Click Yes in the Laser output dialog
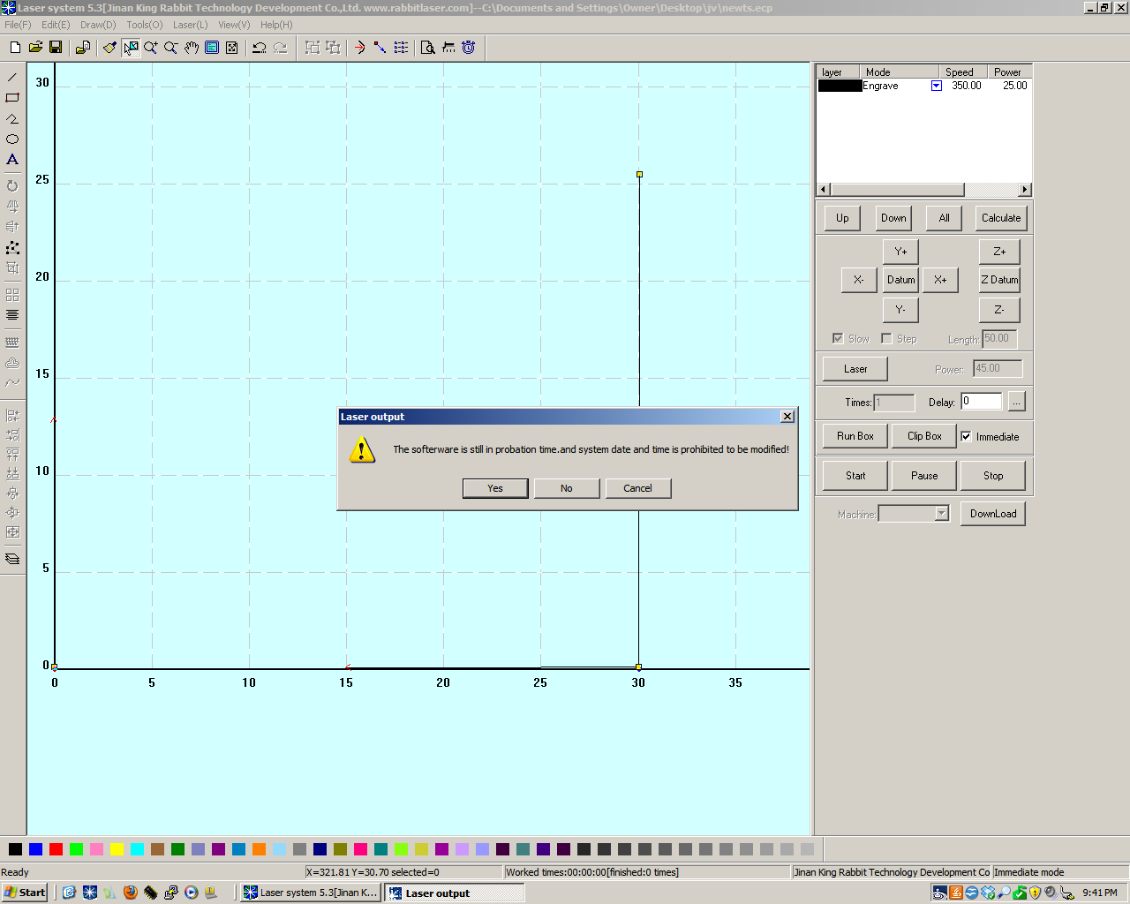Screen dimensions: 1130x904 tap(495, 488)
